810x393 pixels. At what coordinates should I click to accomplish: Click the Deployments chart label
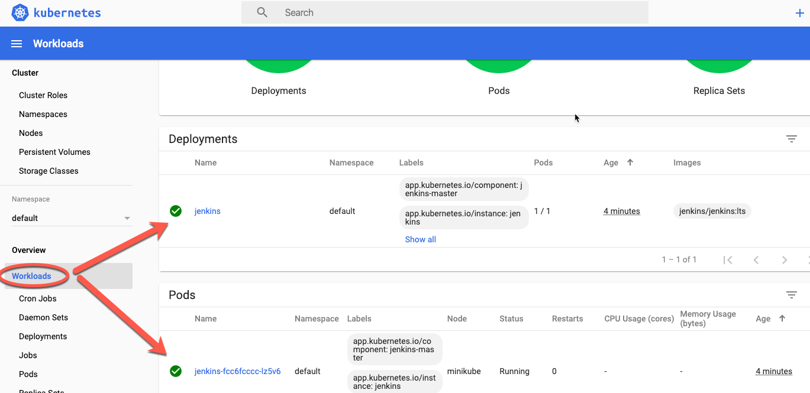pyautogui.click(x=279, y=91)
